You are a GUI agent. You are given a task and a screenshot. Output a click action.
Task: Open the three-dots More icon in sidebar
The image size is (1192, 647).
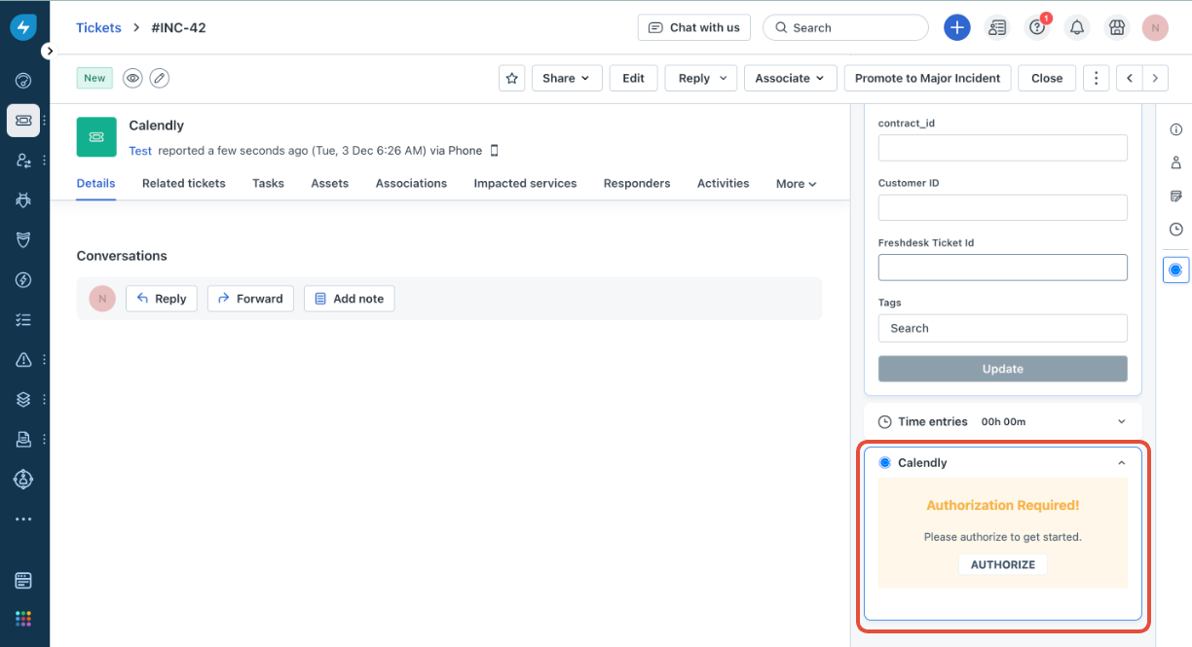click(23, 520)
